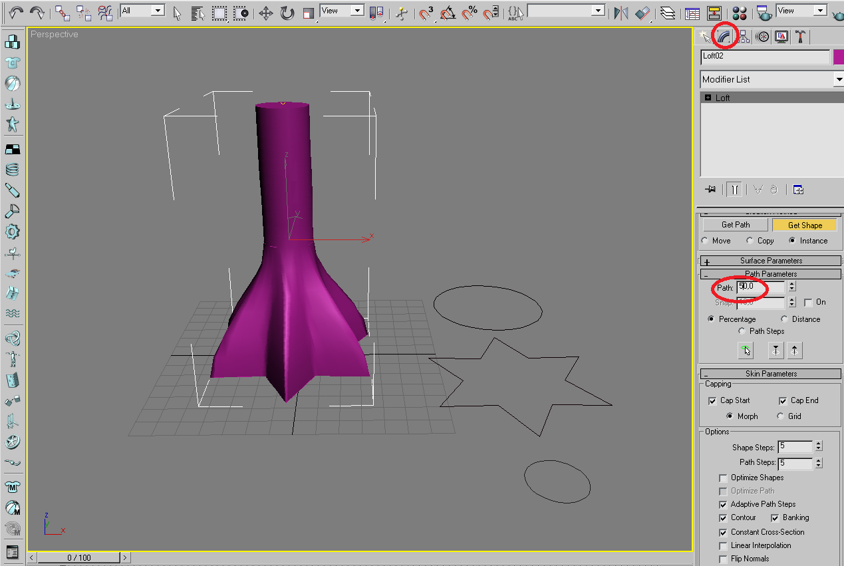The height and width of the screenshot is (566, 844).
Task: Activate the Unlink Selection tool
Action: pos(84,12)
